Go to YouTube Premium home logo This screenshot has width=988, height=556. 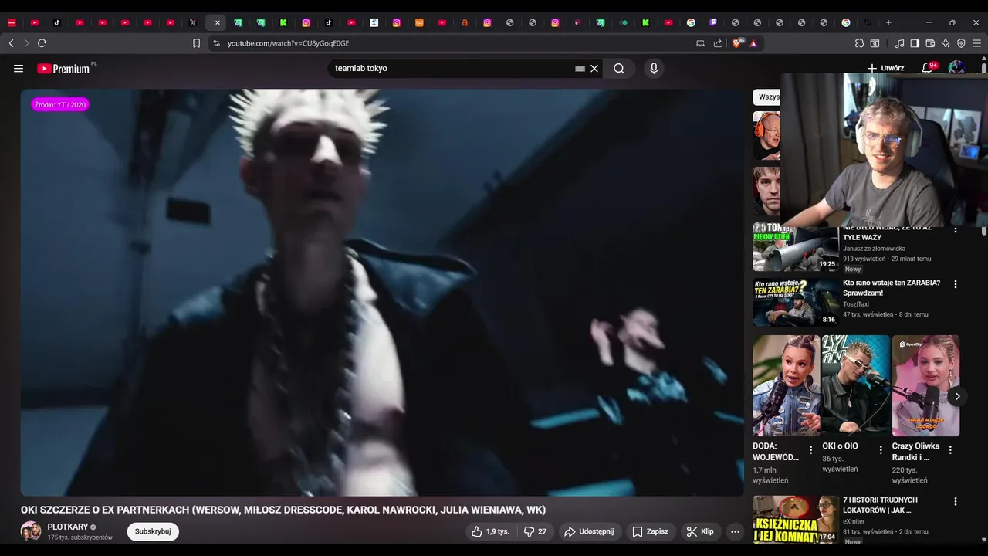point(63,69)
